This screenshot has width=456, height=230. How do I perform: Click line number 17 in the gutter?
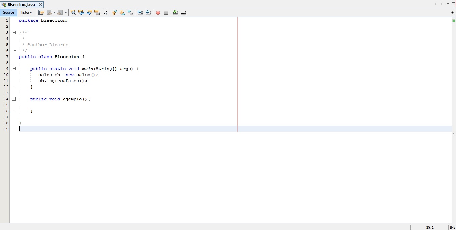pos(6,117)
